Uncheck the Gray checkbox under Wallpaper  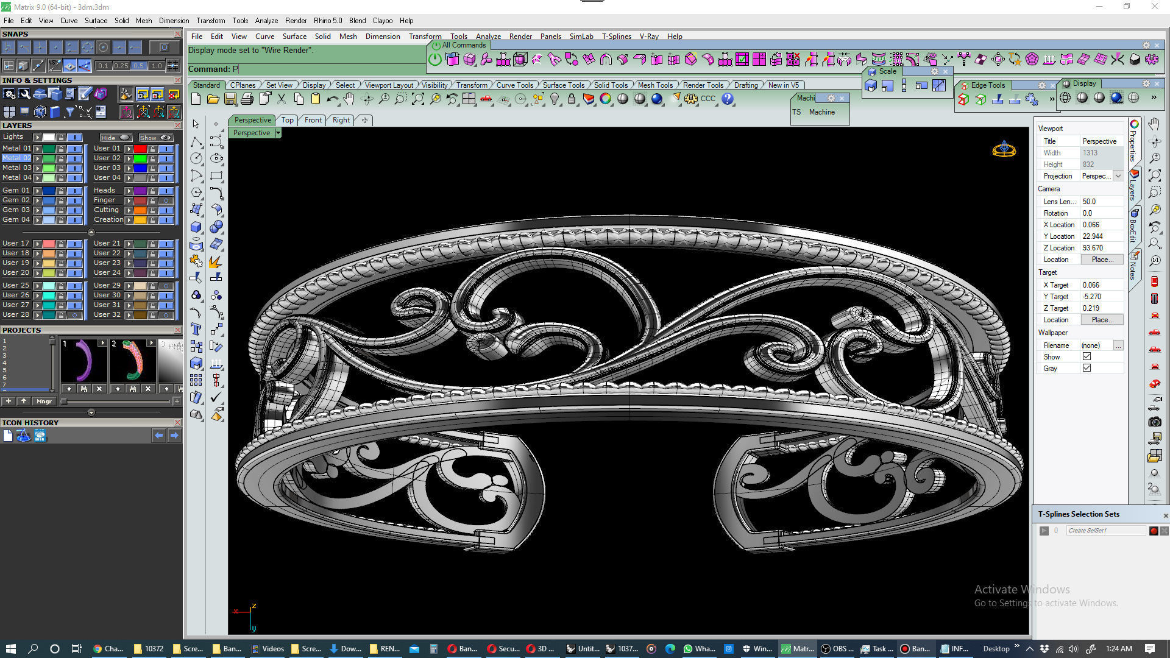[x=1087, y=368]
